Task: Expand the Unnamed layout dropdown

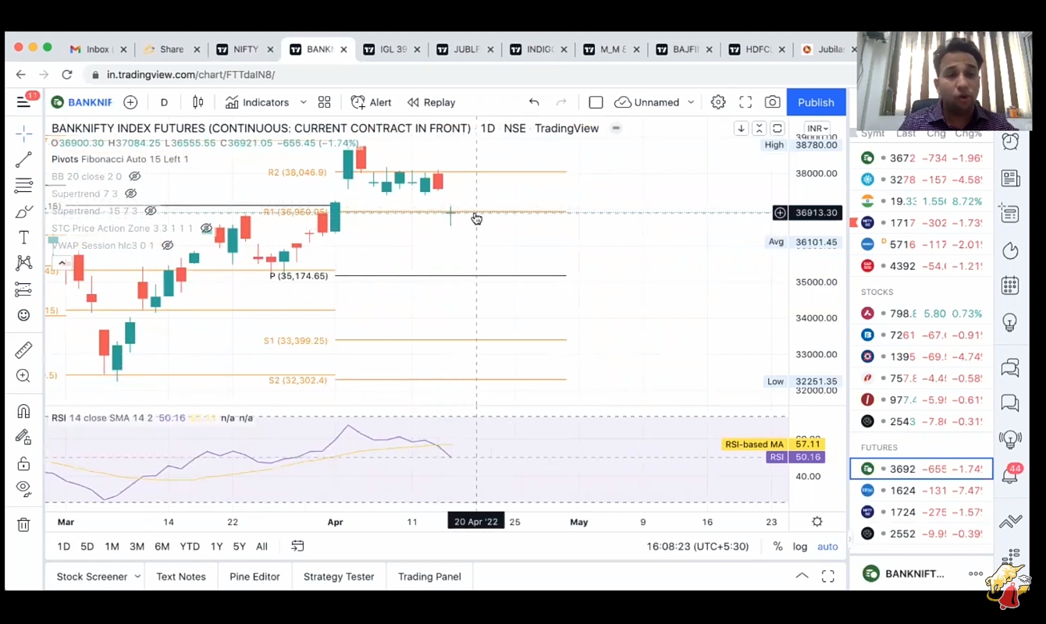Action: pos(691,102)
